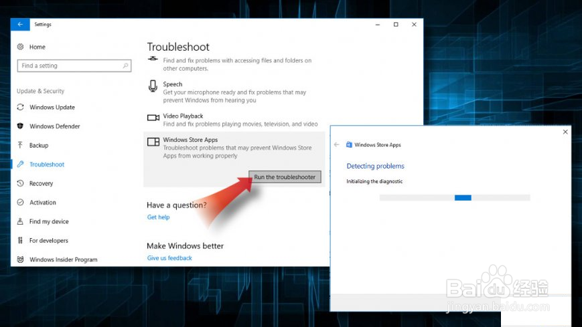The image size is (582, 327).
Task: Click the search magnifier in Find a setting
Action: (x=125, y=66)
